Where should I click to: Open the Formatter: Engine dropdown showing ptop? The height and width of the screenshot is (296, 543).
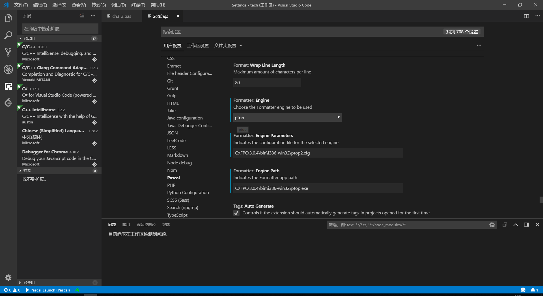tap(287, 117)
